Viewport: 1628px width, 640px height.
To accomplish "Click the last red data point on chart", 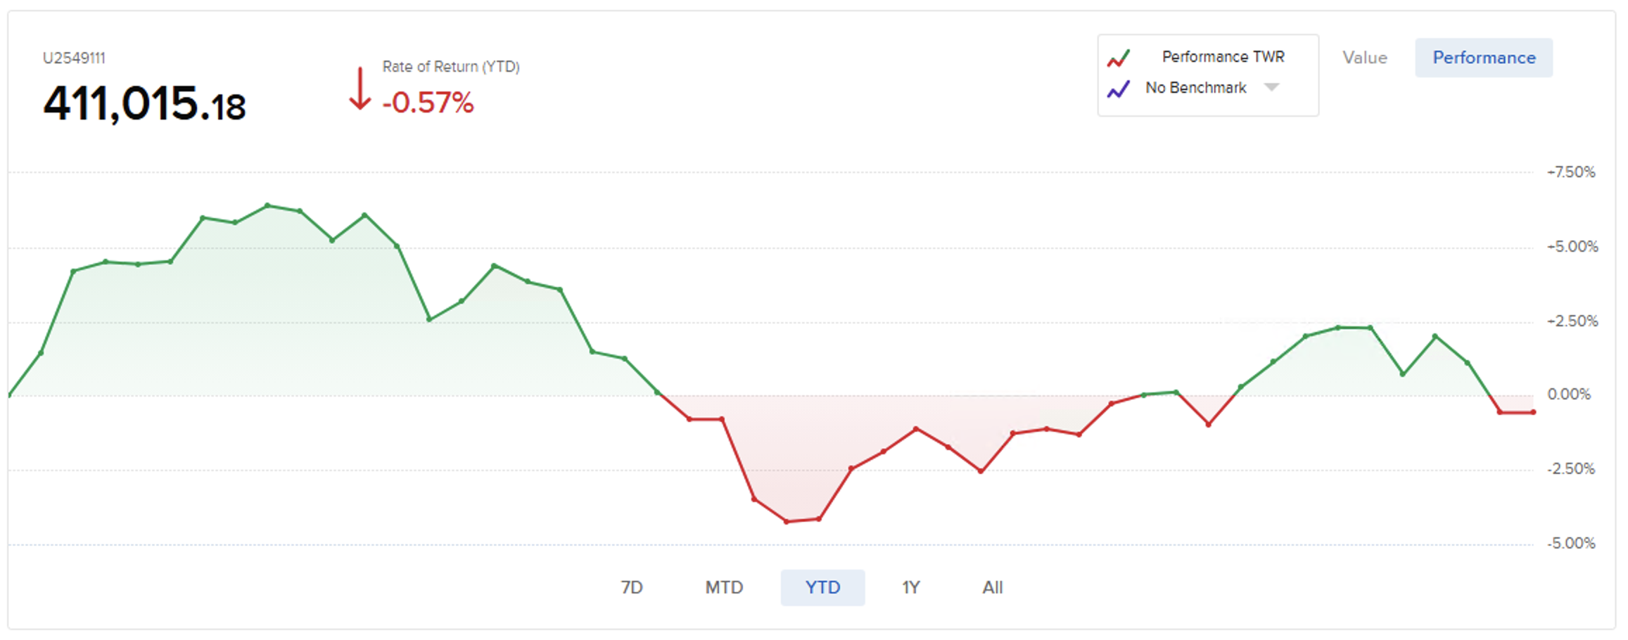I will pos(1533,412).
